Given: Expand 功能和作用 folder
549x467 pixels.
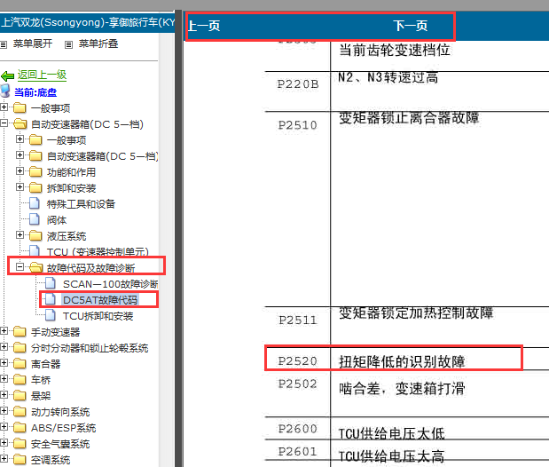Looking at the screenshot, I should point(20,171).
